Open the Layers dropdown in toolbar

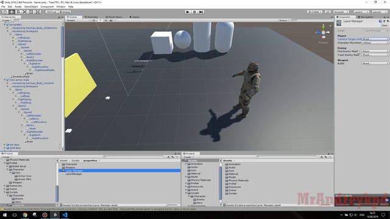pos(361,12)
